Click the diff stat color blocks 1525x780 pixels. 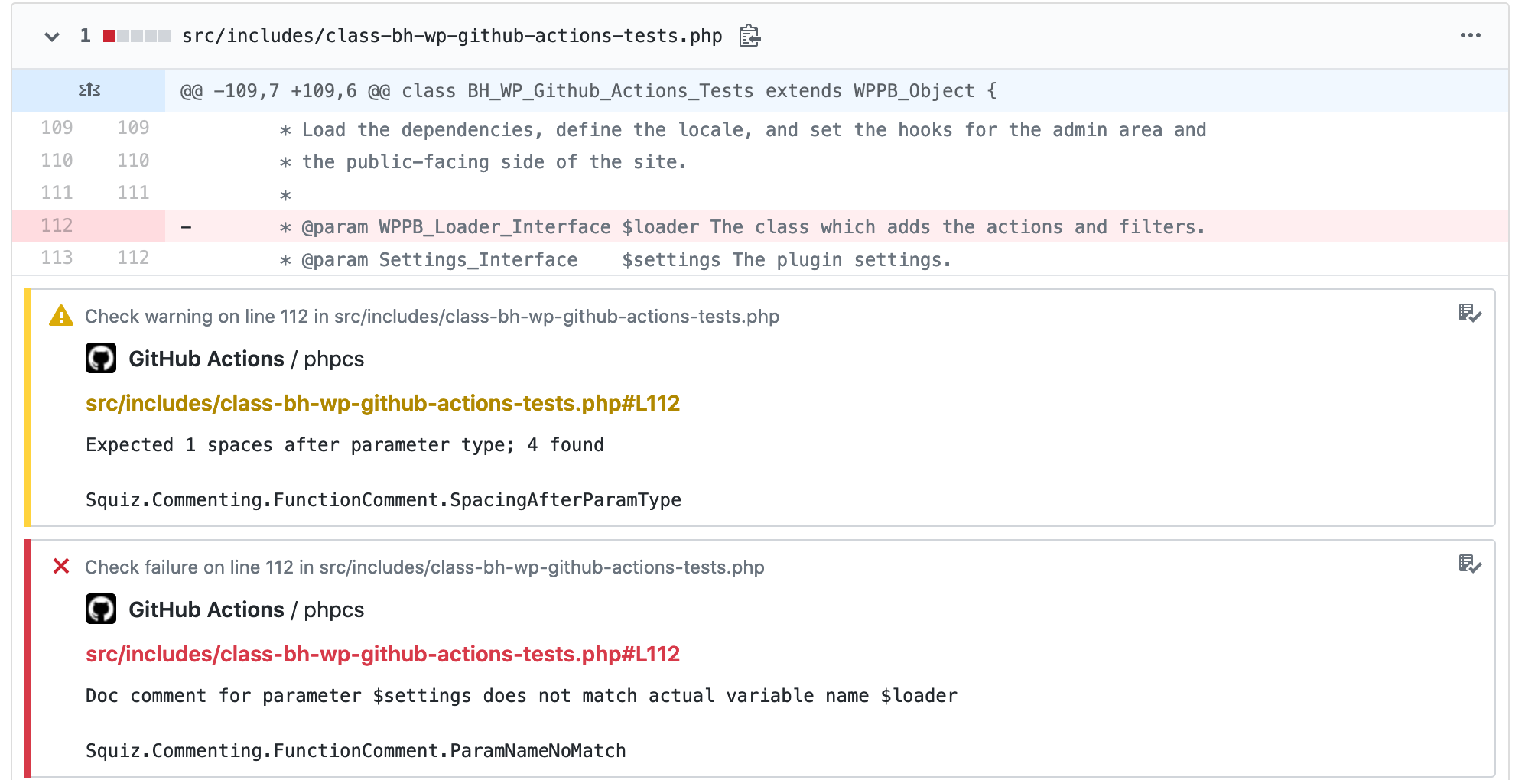pyautogui.click(x=137, y=36)
